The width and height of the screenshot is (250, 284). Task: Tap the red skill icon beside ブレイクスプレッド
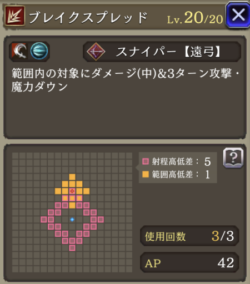click(14, 16)
